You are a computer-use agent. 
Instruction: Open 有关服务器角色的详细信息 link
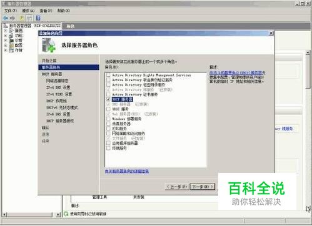coord(127,171)
